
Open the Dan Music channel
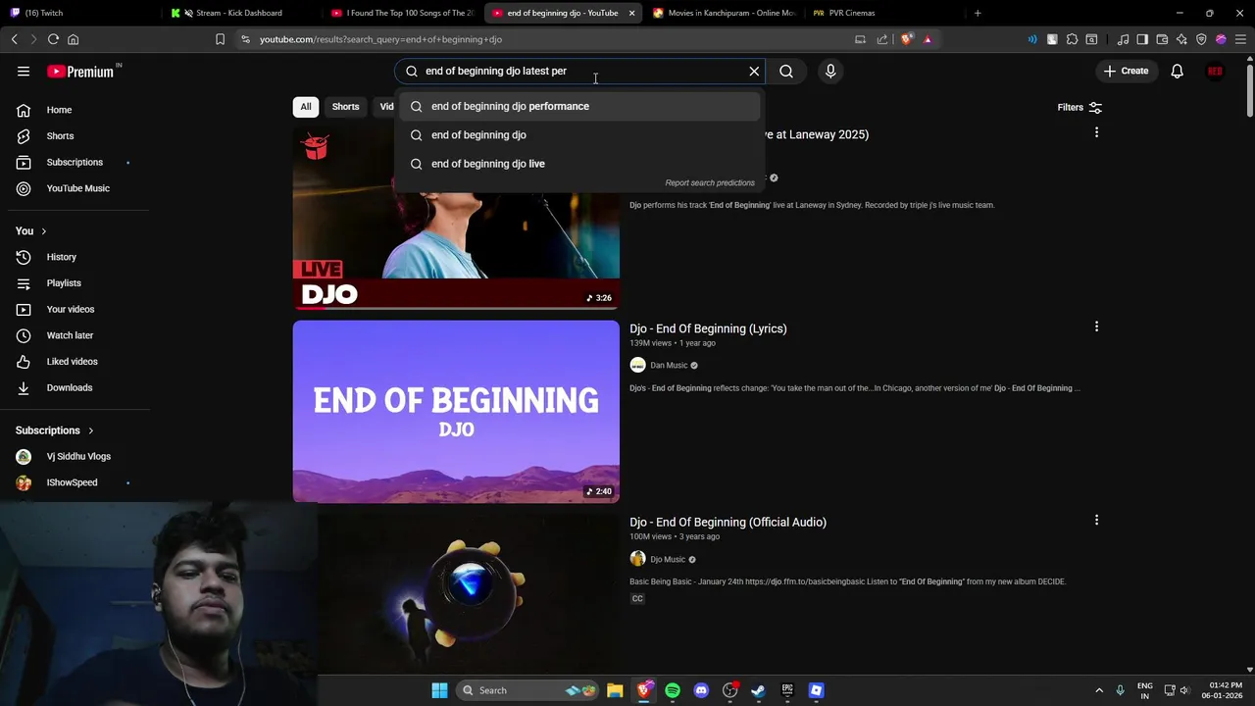pos(669,366)
